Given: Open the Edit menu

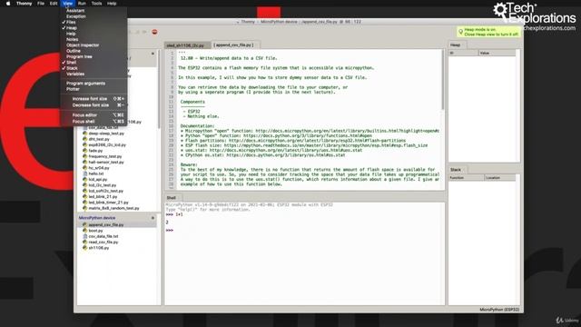Looking at the screenshot, I should point(54,4).
